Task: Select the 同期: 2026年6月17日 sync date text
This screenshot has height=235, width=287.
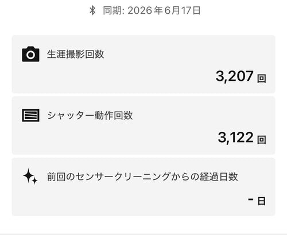Action: tap(152, 10)
